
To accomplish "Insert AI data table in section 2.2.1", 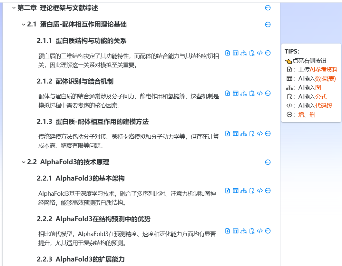I will (236, 191).
